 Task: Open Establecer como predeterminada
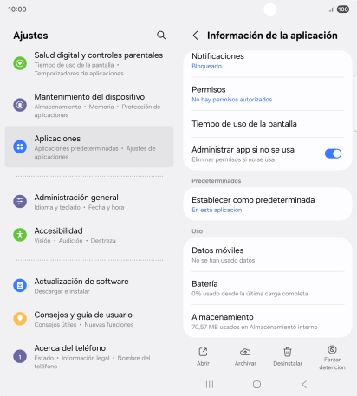click(x=268, y=204)
